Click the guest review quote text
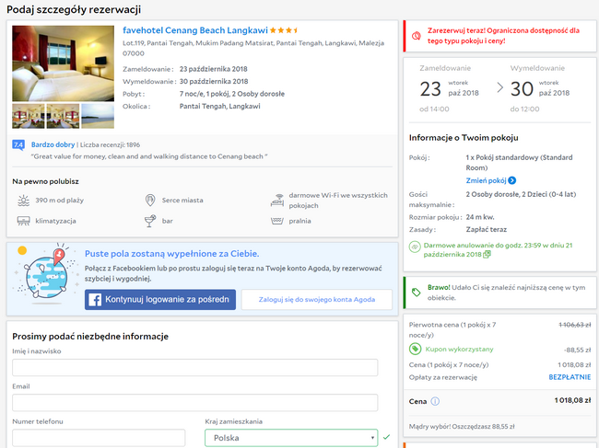 [149, 156]
